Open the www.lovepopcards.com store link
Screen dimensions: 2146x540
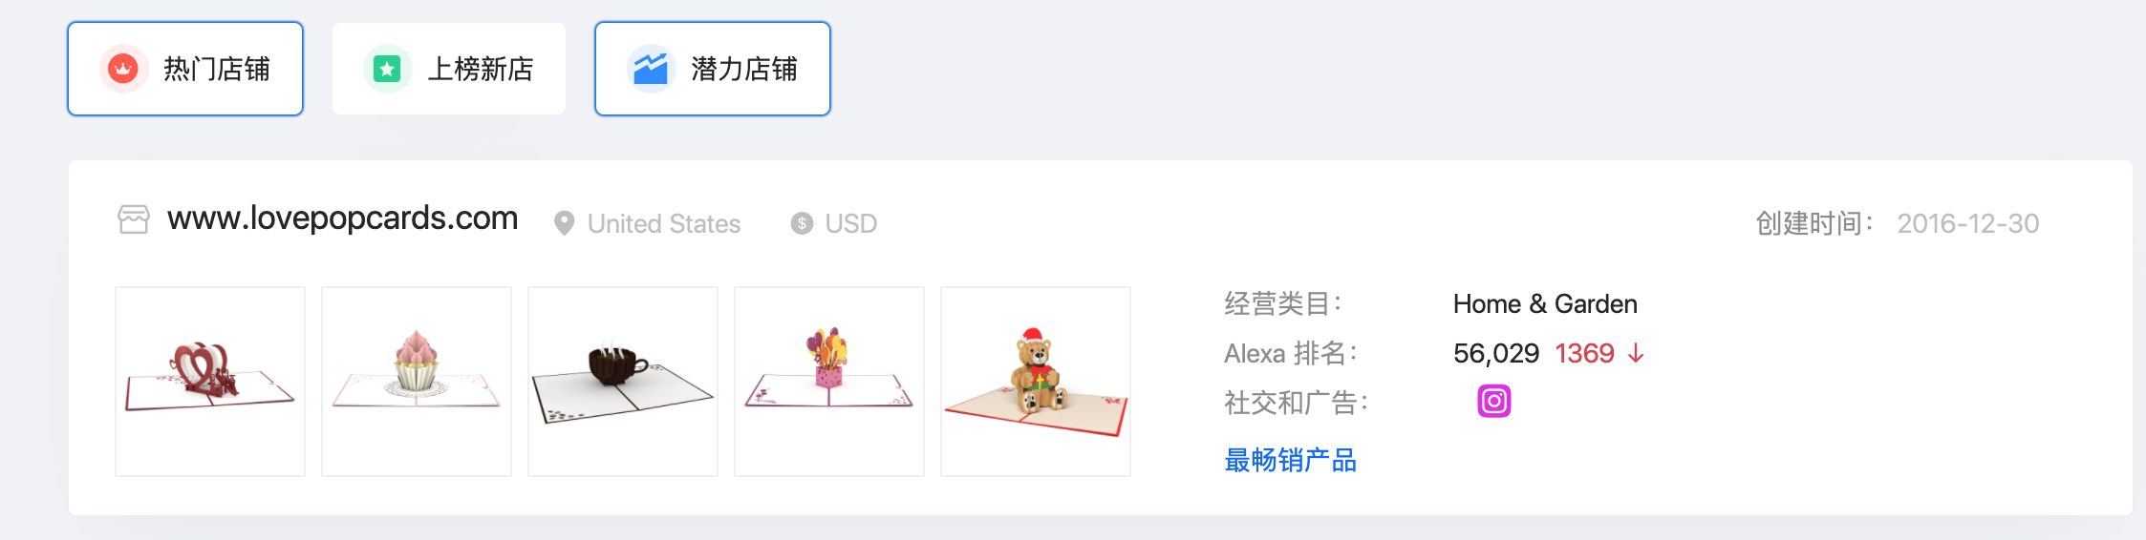[x=342, y=218]
